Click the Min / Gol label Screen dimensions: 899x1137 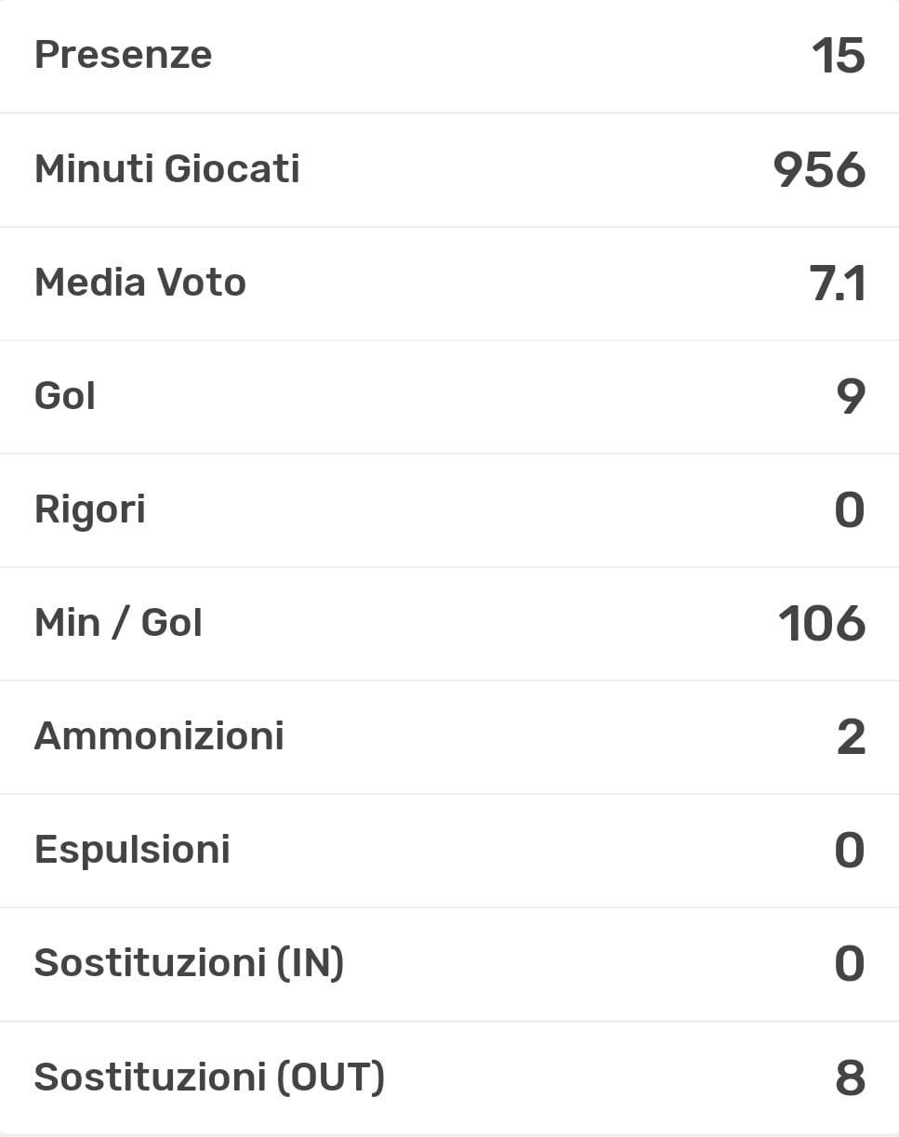118,623
